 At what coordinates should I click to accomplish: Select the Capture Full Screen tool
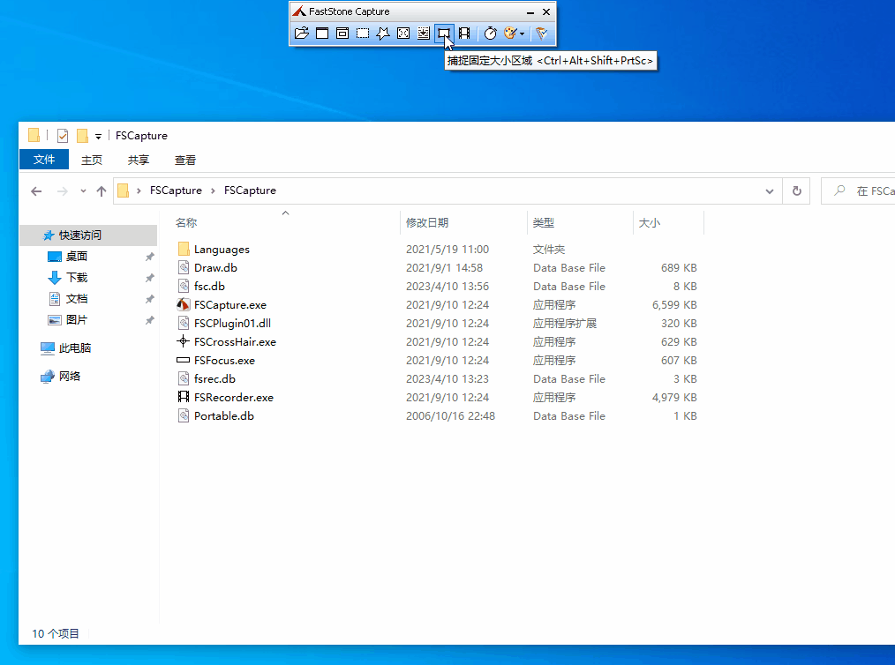(x=402, y=34)
